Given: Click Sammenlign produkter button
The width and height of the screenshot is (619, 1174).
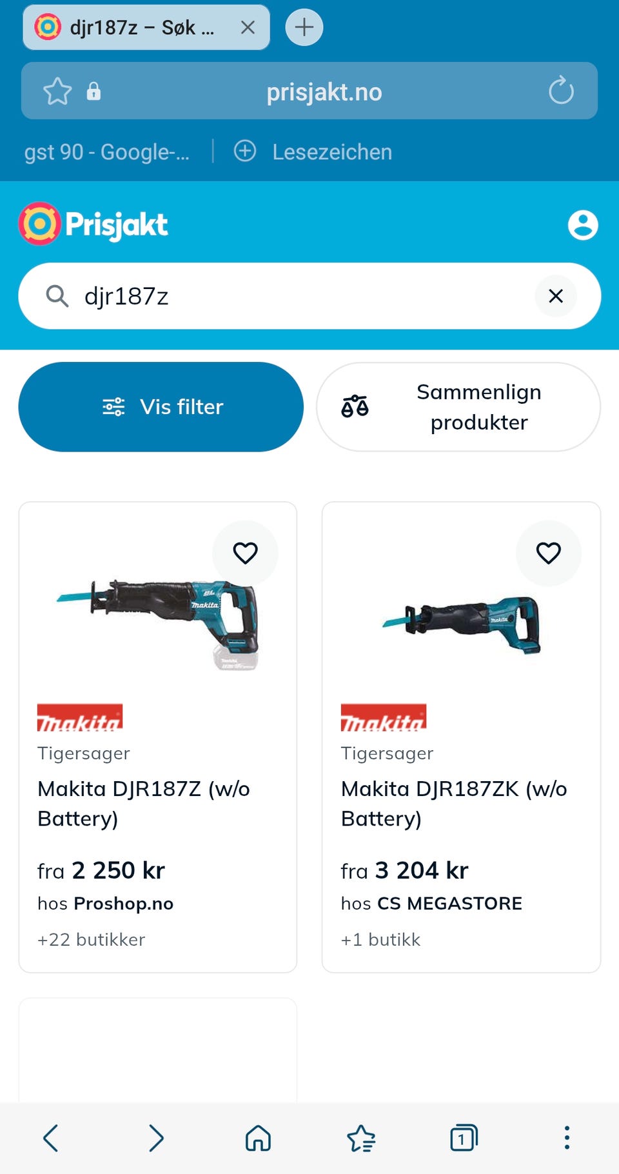Looking at the screenshot, I should [458, 407].
